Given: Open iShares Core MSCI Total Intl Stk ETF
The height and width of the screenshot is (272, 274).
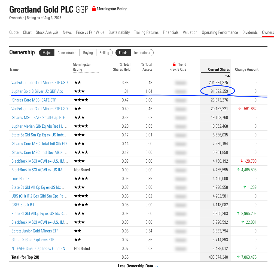Looking at the screenshot, I should (x=39, y=144).
